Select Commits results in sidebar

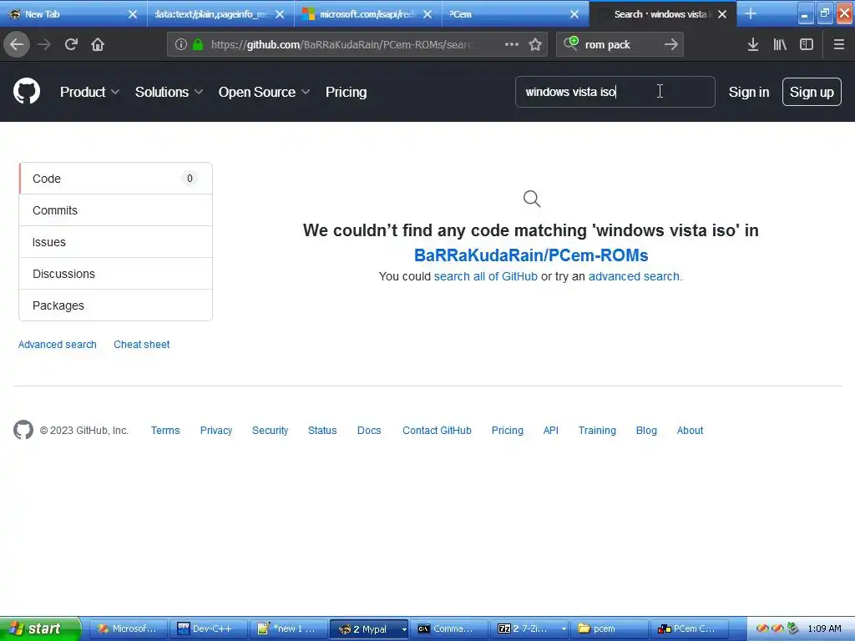(115, 210)
